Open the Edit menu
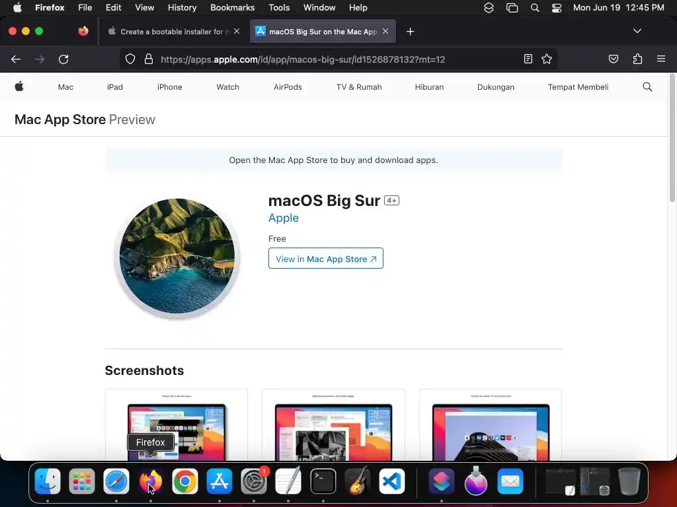 tap(113, 8)
